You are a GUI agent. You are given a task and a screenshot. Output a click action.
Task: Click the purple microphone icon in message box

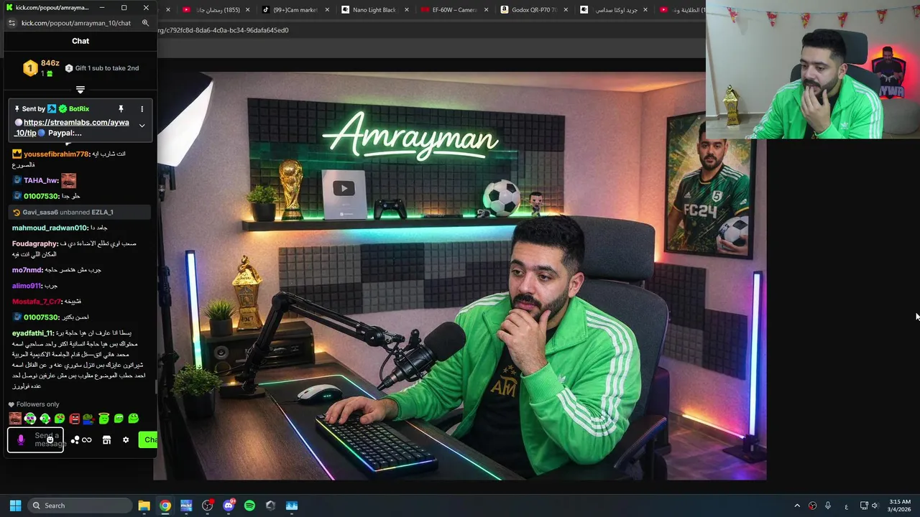coord(21,439)
